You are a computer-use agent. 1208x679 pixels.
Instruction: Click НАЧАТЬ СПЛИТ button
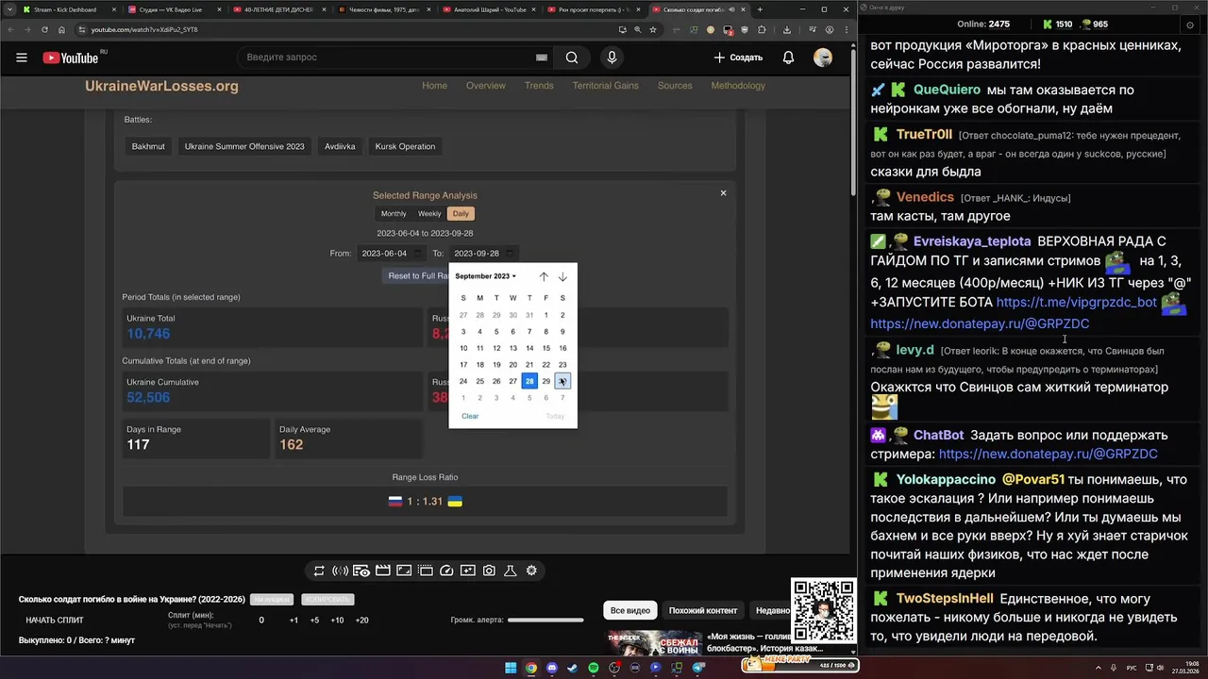coord(55,621)
